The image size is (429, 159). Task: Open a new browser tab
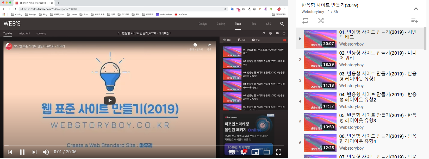pos(58,3)
